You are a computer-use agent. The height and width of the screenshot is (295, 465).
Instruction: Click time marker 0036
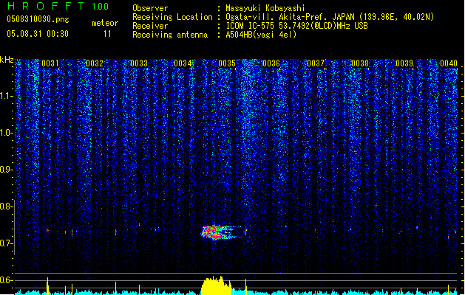click(271, 63)
